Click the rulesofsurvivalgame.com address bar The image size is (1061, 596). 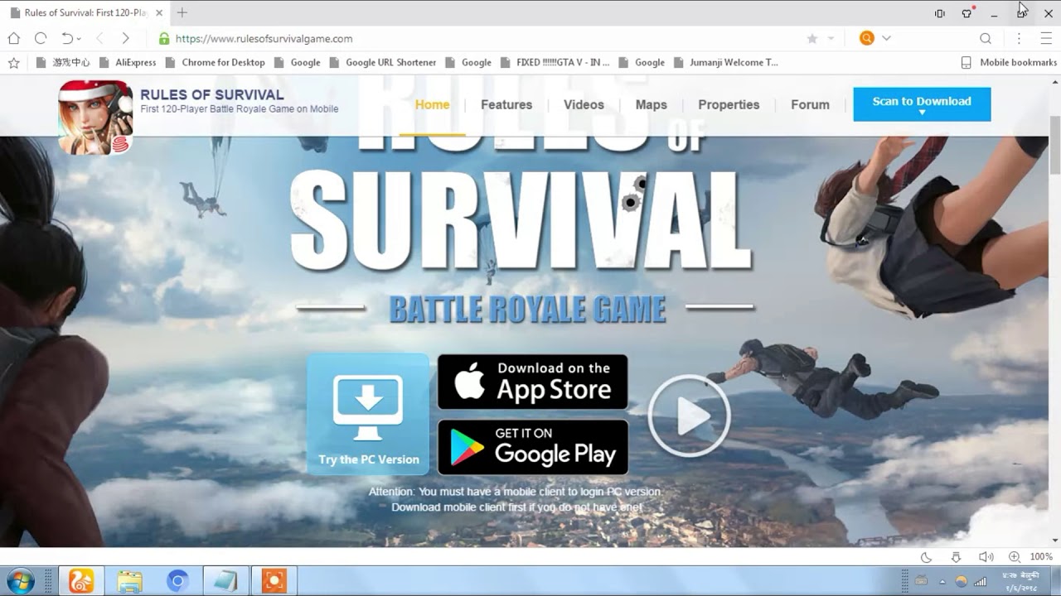tap(264, 38)
